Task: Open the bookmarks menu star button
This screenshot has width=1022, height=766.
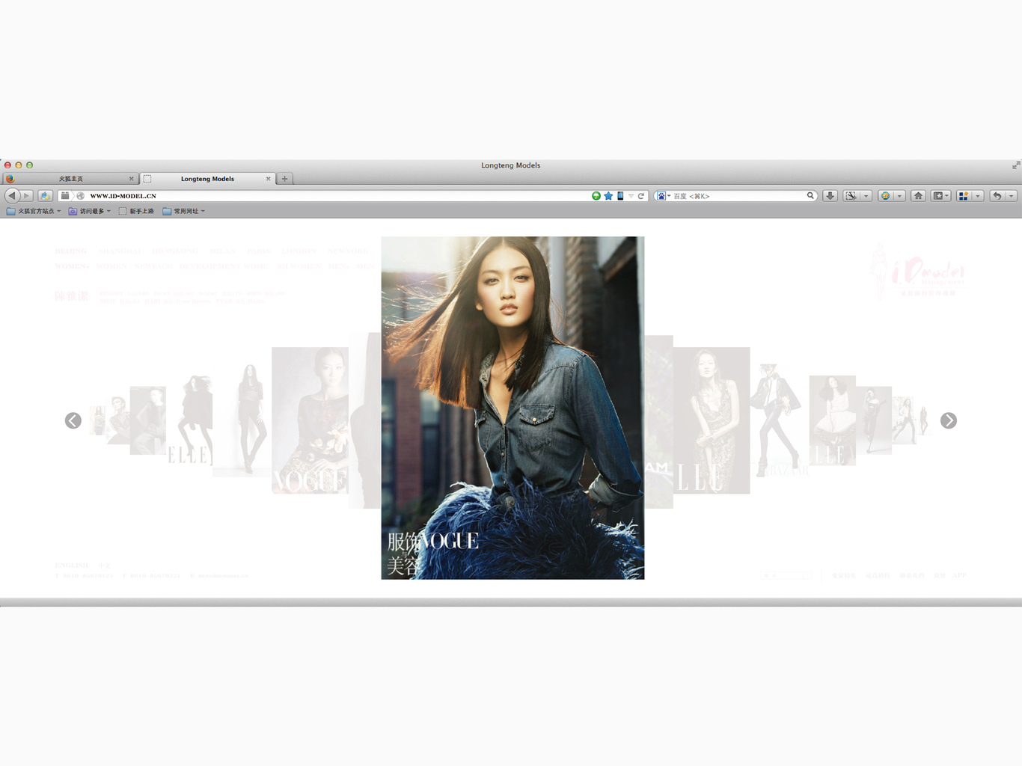Action: point(940,196)
